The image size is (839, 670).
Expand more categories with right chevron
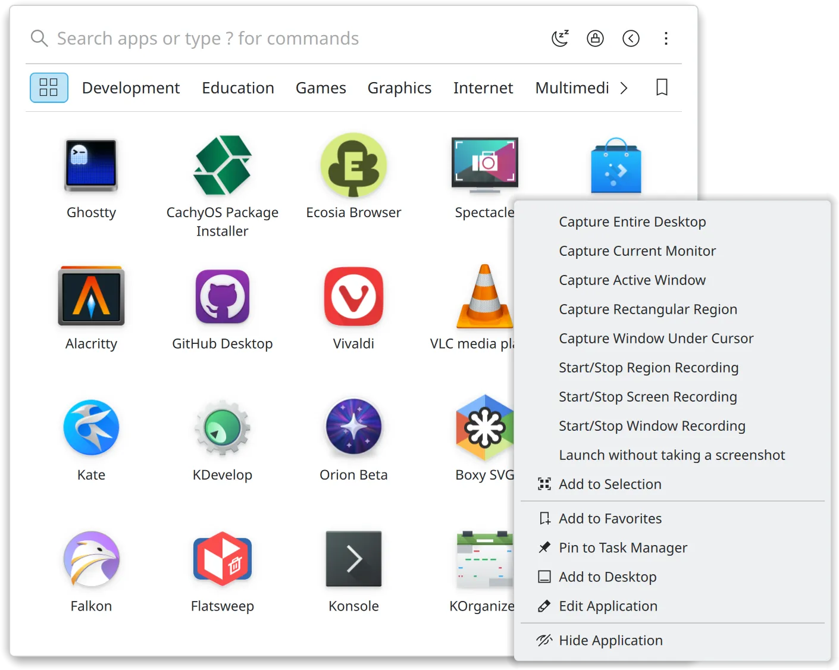pos(624,88)
